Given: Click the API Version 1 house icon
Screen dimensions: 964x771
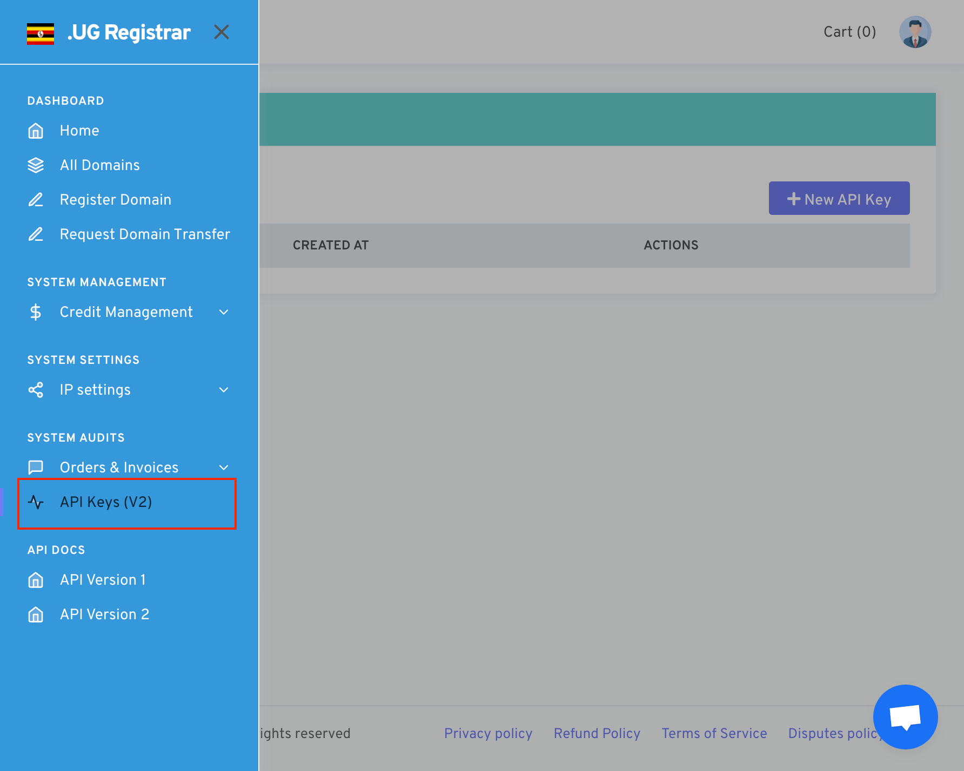Looking at the screenshot, I should (36, 580).
